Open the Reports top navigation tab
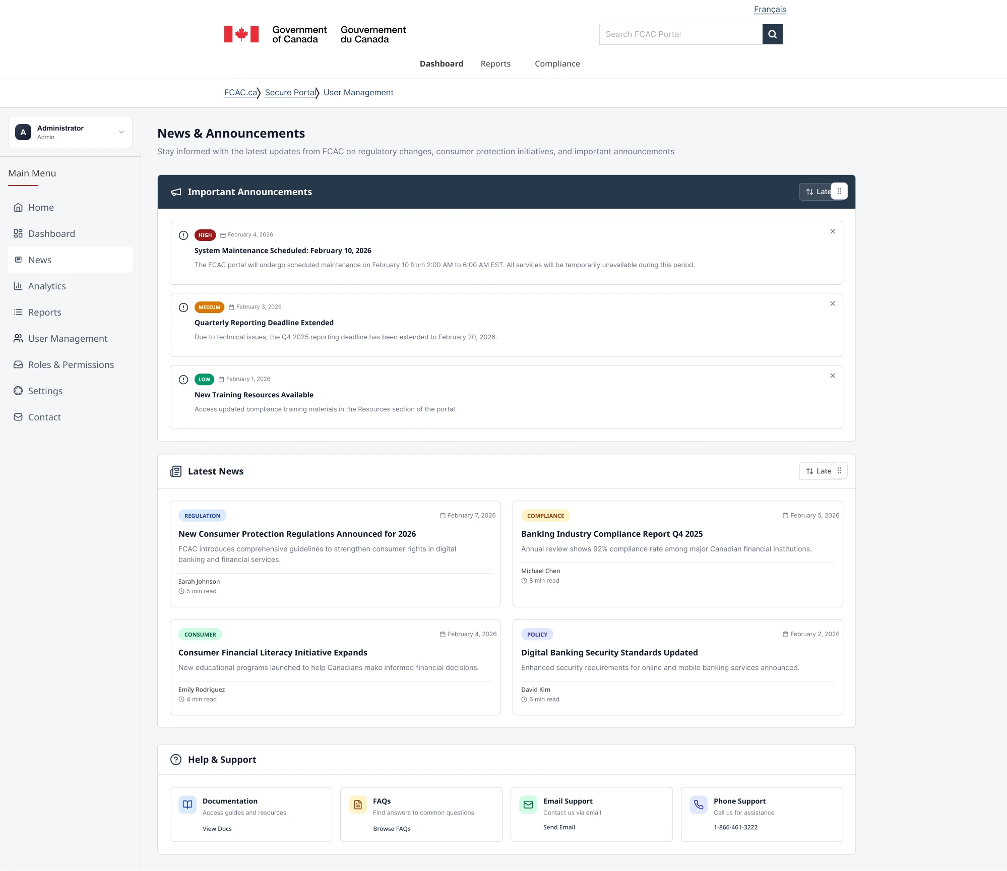The height and width of the screenshot is (871, 1007). coord(495,64)
